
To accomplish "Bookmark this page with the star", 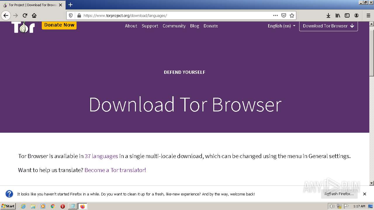I will (x=292, y=15).
